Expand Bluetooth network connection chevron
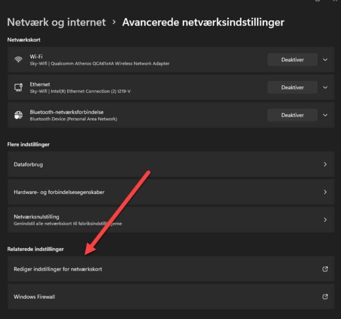The image size is (341, 319). coord(325,115)
